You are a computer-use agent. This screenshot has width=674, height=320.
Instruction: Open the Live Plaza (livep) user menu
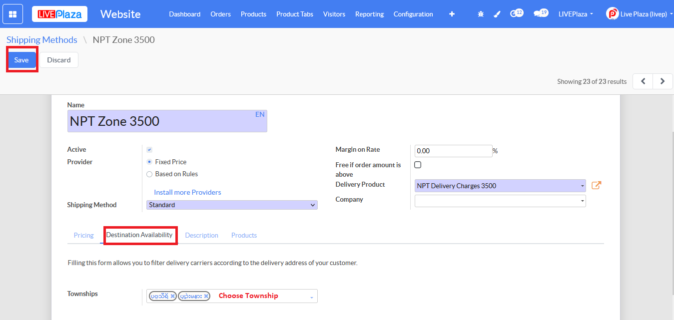coord(639,14)
